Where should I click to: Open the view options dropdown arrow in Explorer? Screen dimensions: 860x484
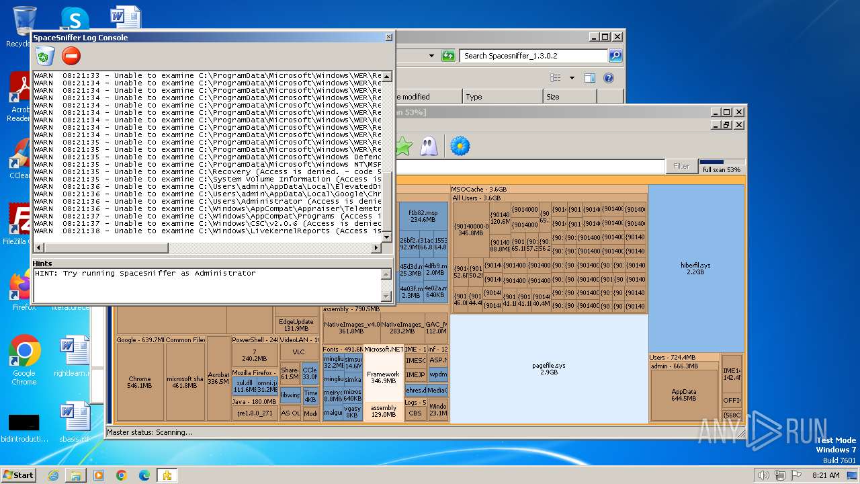click(572, 78)
